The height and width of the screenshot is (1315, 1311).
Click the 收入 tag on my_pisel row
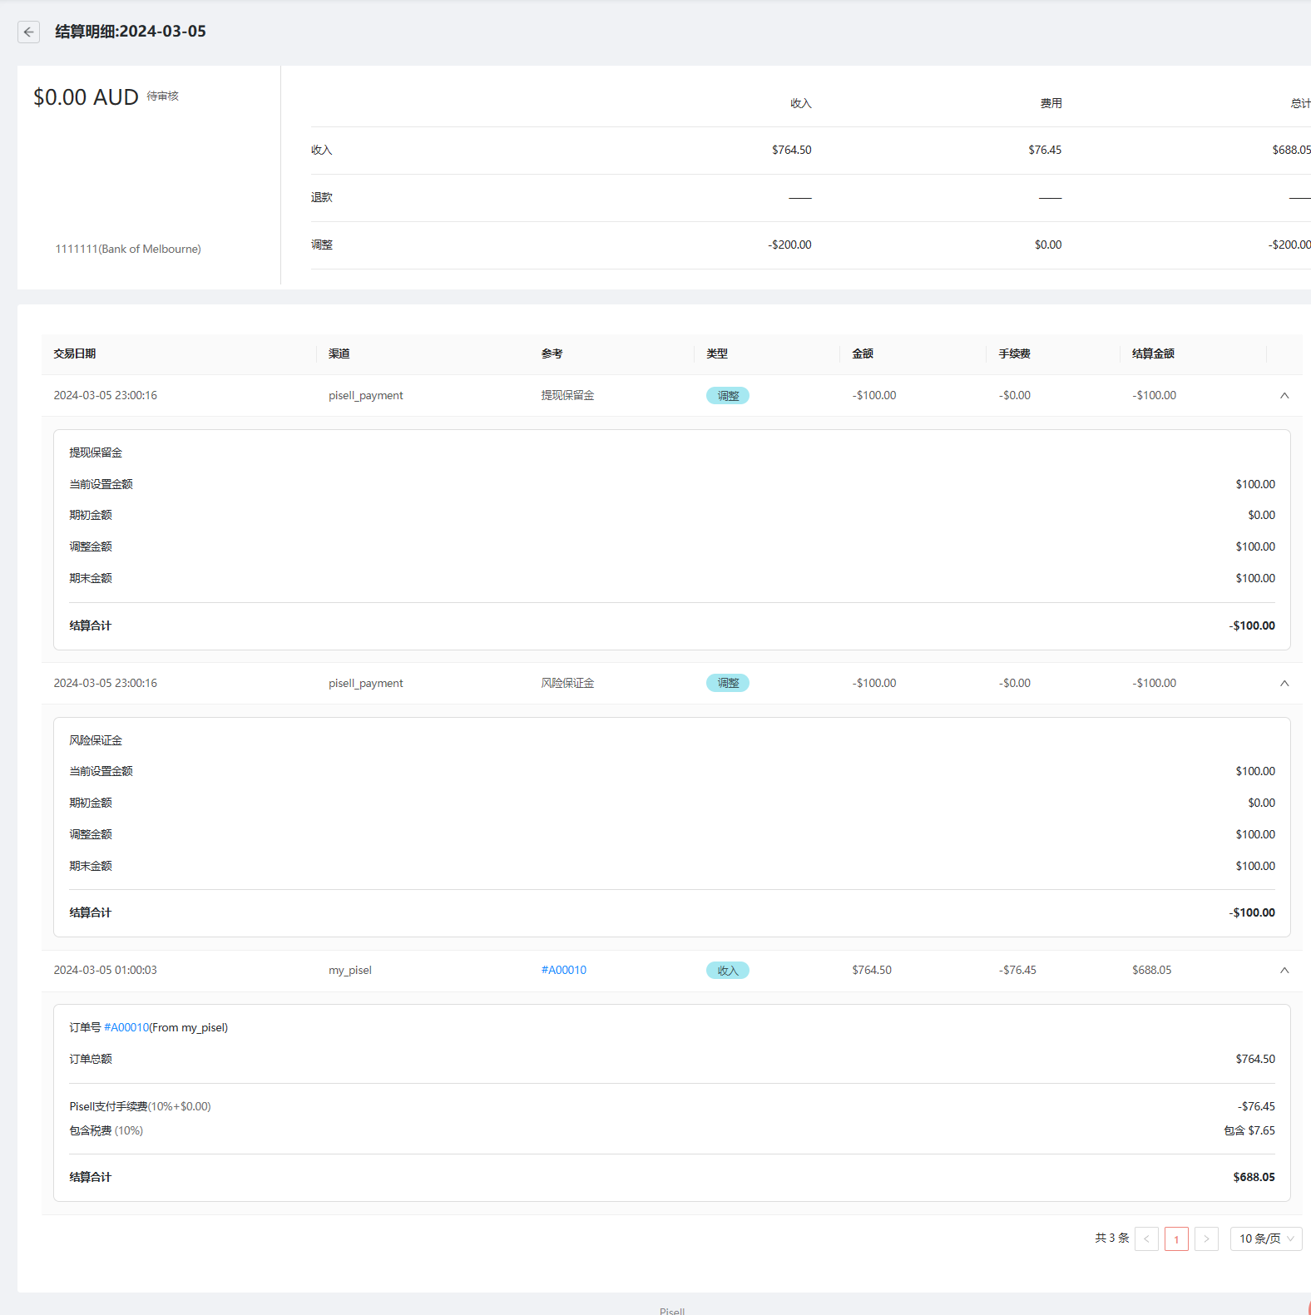pos(728,971)
